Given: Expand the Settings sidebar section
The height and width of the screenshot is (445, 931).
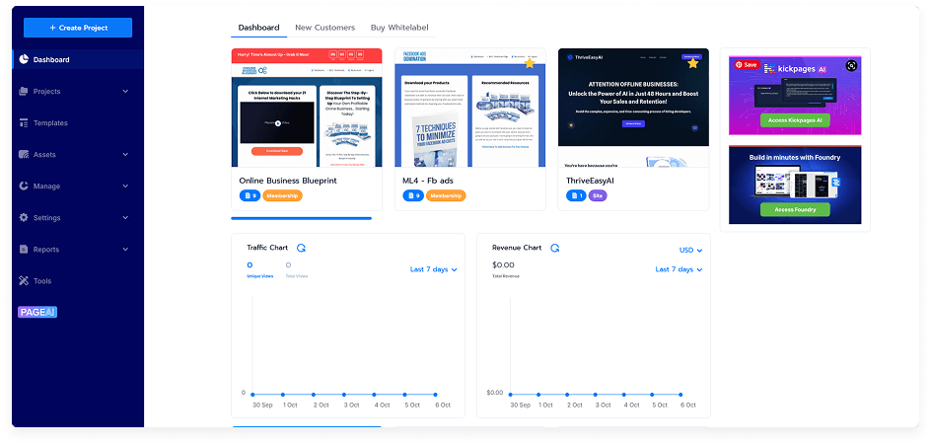Looking at the screenshot, I should coord(125,218).
